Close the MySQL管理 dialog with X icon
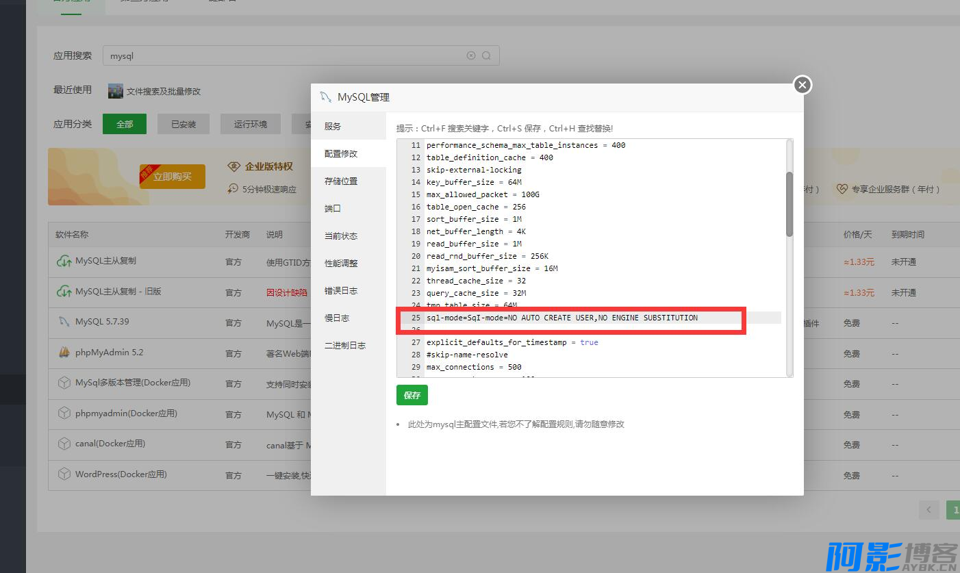This screenshot has height=573, width=960. [803, 85]
